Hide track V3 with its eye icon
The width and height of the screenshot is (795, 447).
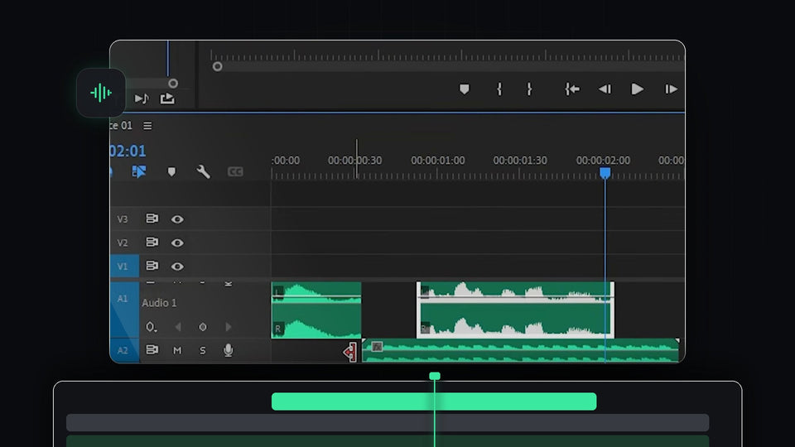[x=177, y=219]
